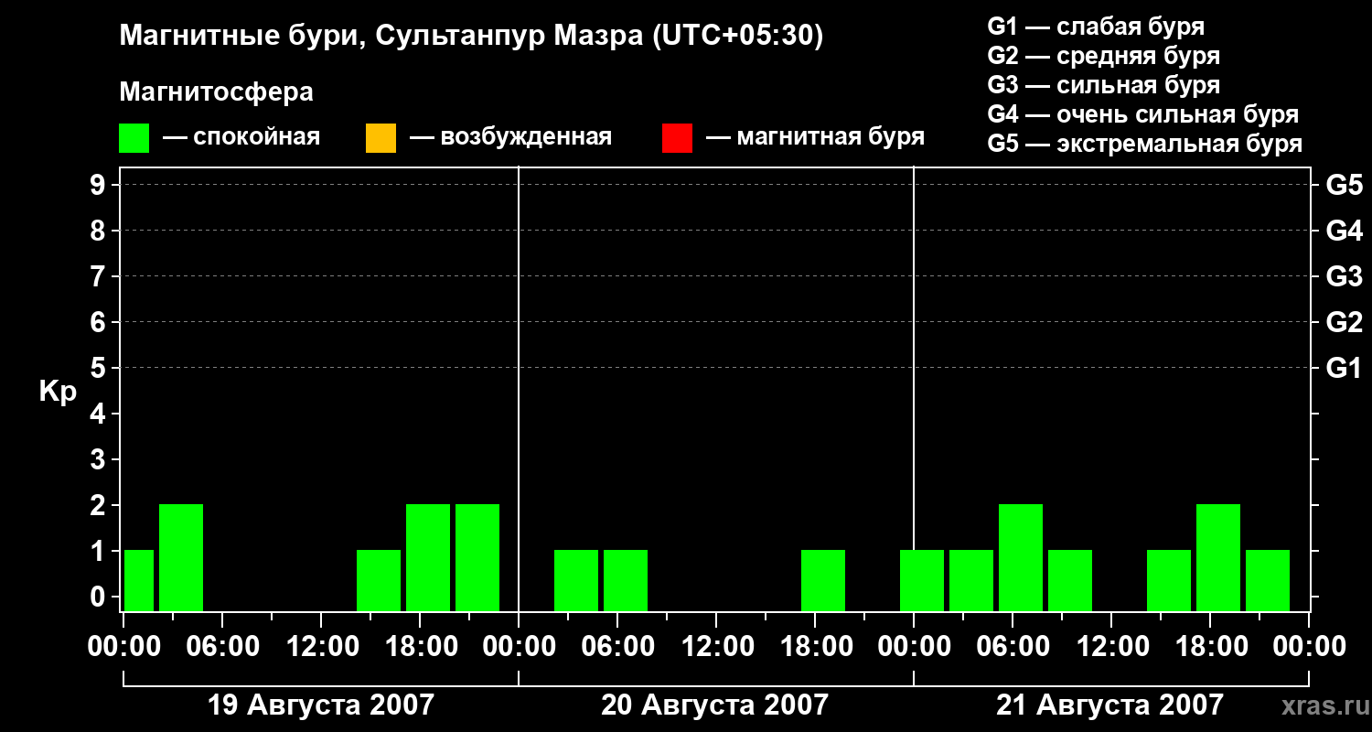Viewport: 1372px width, 732px height.
Task: Click the single Kp 1 bar at 18:00 on 20 Августа
Action: point(823,580)
